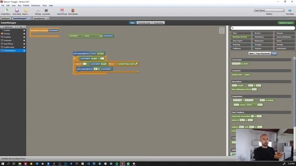Open the Platform dropdown
Screen dimensions: 296x166
click(x=269, y=10)
